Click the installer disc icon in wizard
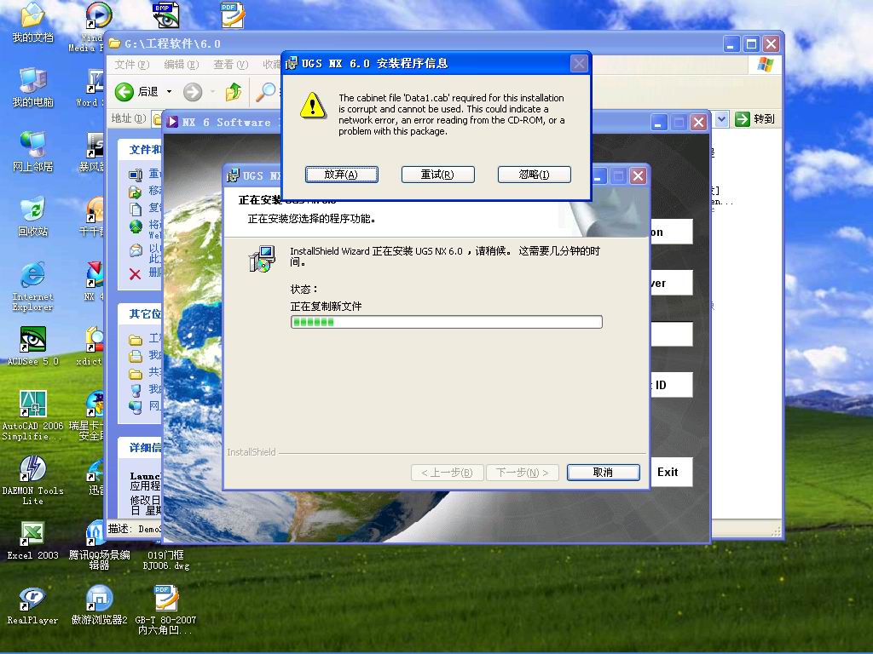 point(262,259)
